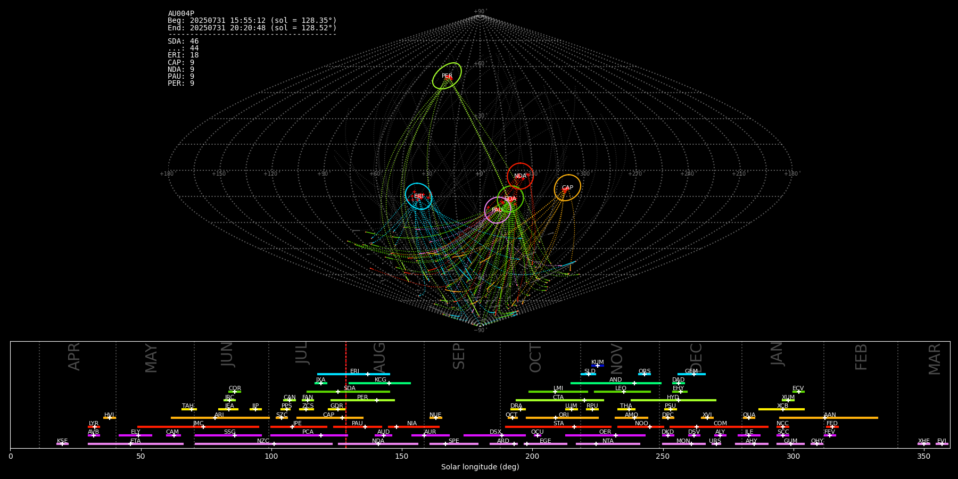Click the HYD shower bar in timeline
Screen dimensions: 958x479
click(x=673, y=400)
